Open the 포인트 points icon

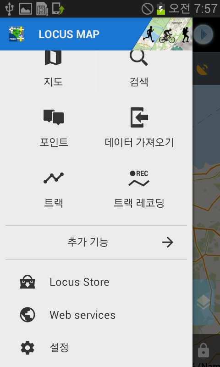[54, 117]
